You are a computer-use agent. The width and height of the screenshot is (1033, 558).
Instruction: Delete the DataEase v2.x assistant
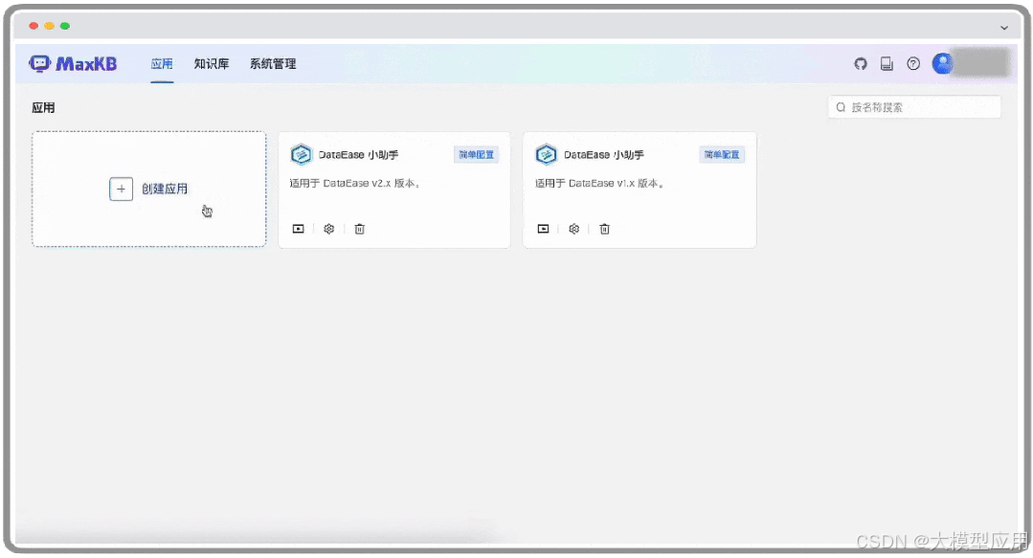pyautogui.click(x=360, y=229)
